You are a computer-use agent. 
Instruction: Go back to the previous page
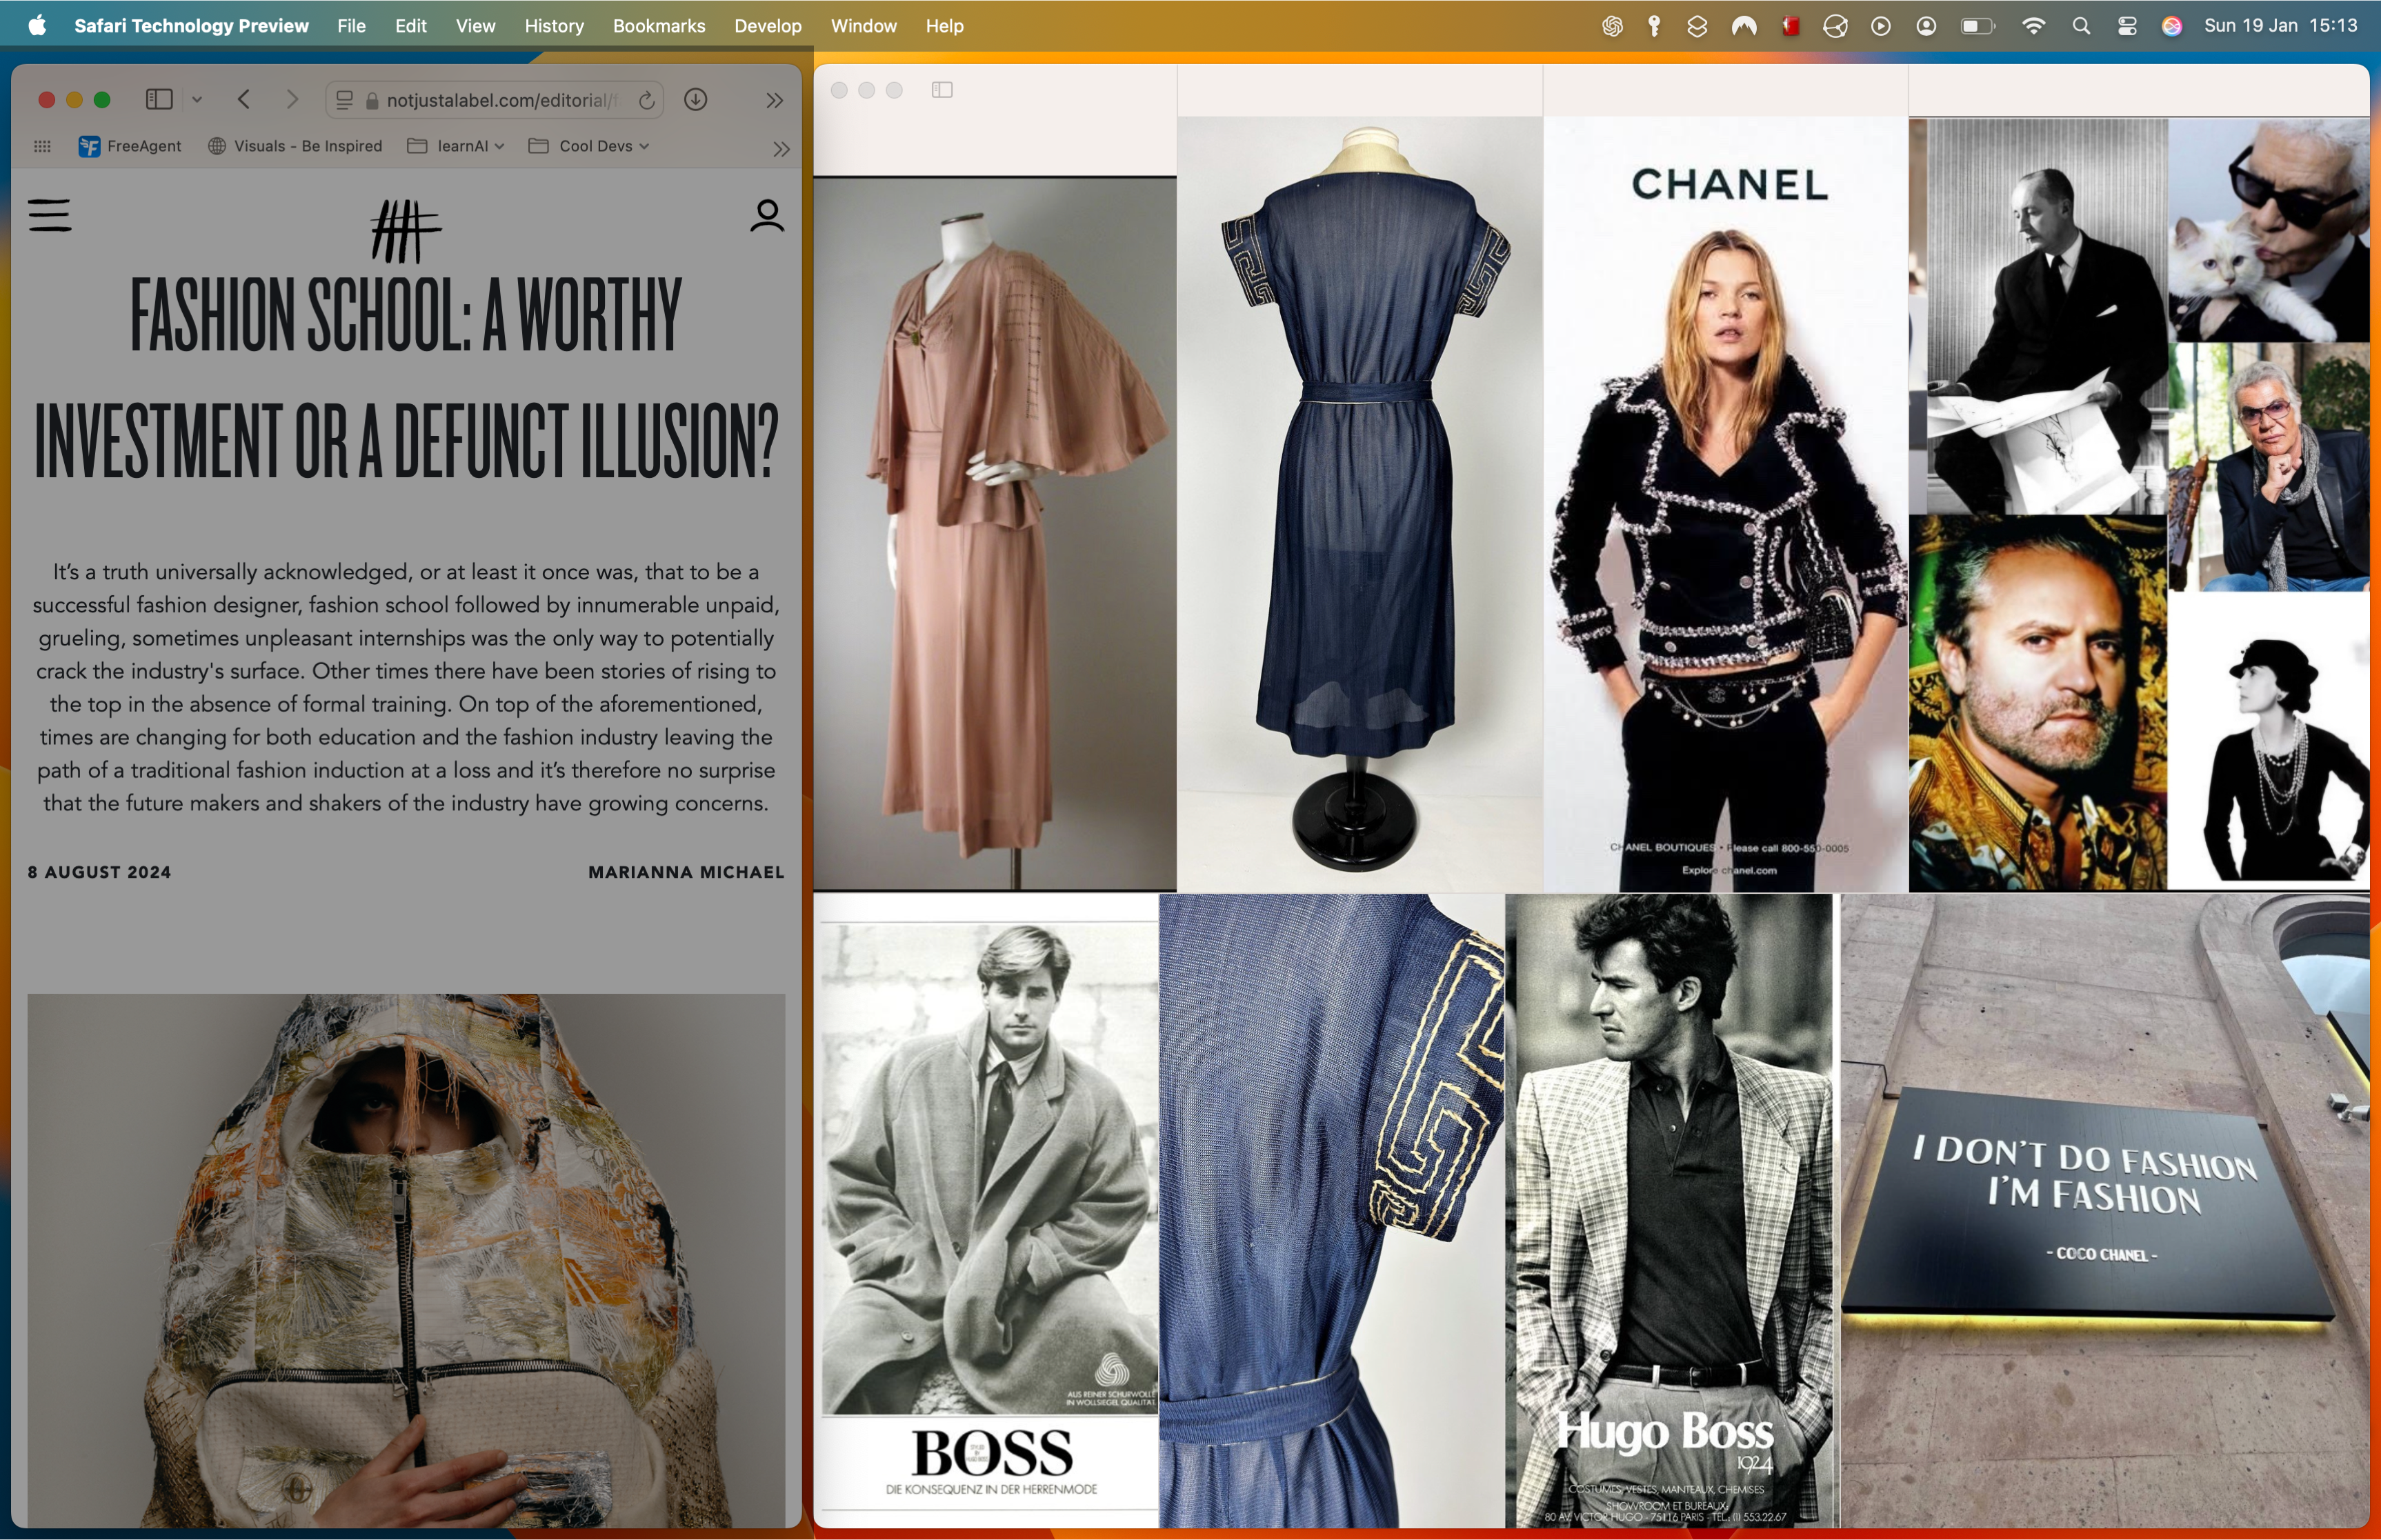tap(244, 99)
